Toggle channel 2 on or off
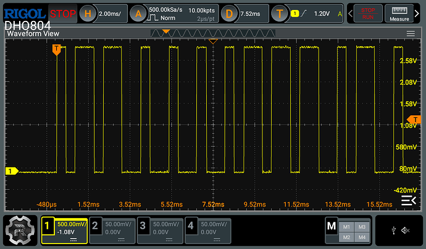426x249 pixels. click(x=95, y=226)
